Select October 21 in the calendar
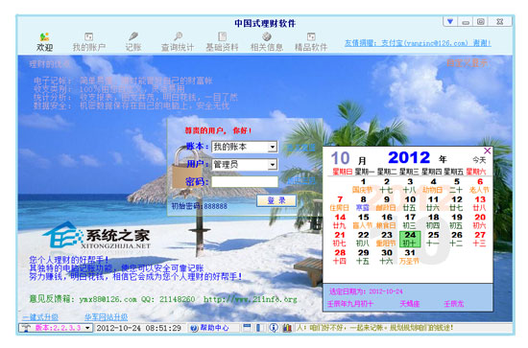The width and height of the screenshot is (528, 348). (x=340, y=239)
